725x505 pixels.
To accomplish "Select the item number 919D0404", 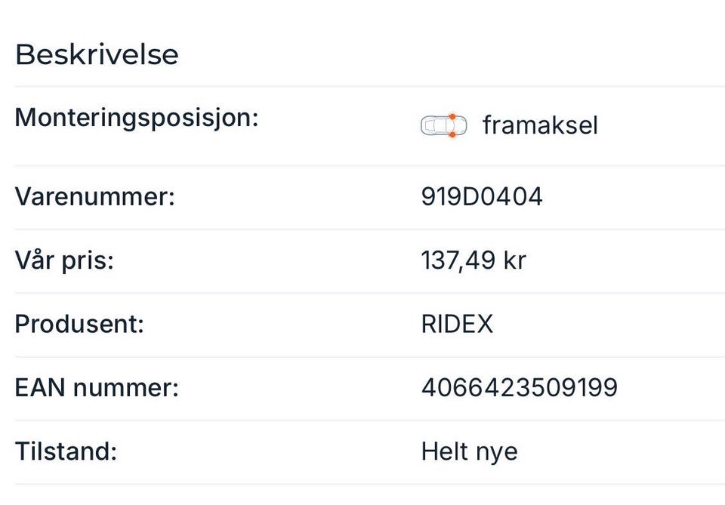I will [482, 197].
